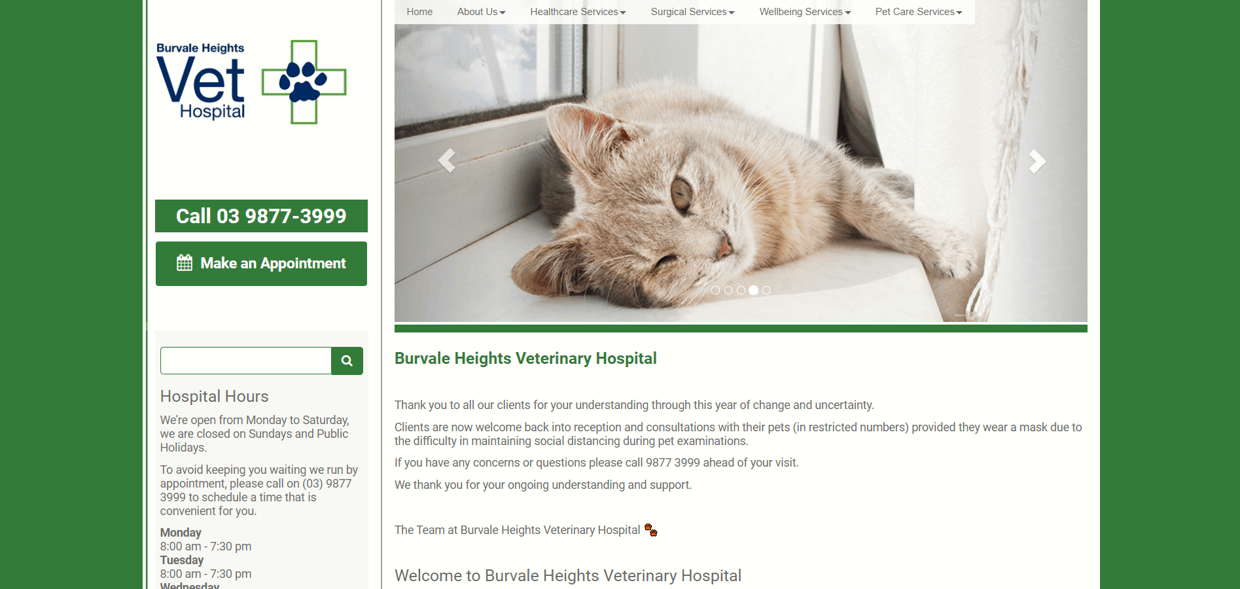This screenshot has height=589, width=1240.
Task: Advance carousel with right arrow
Action: pos(1036,161)
